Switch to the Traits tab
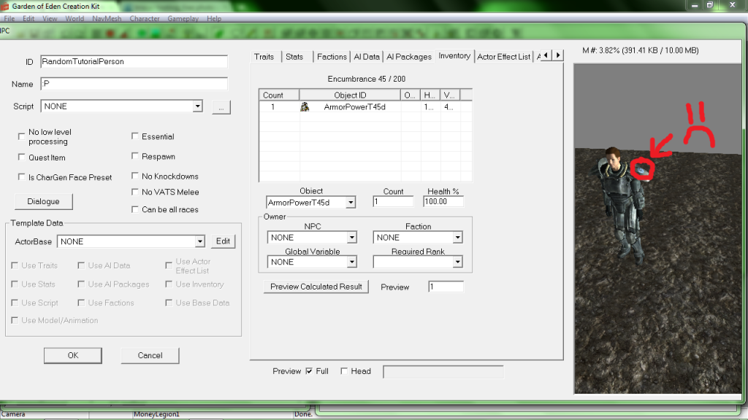The image size is (748, 420). (264, 57)
